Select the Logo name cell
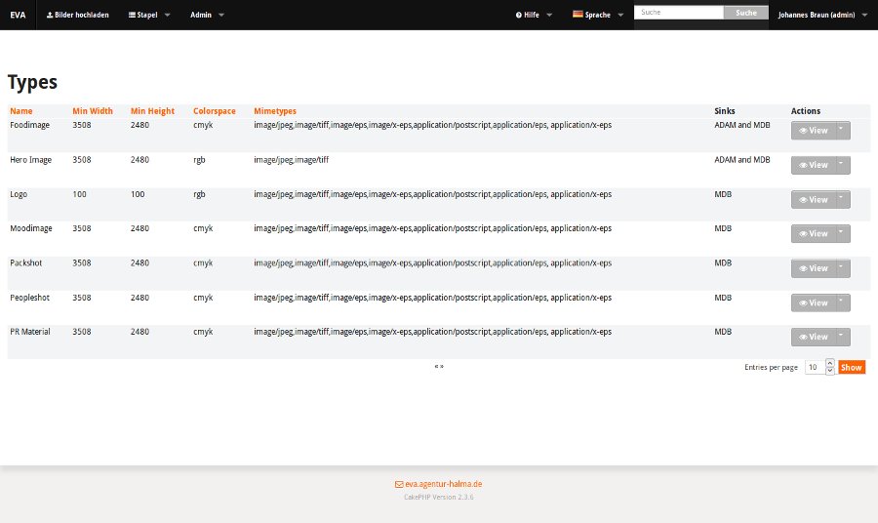The height and width of the screenshot is (523, 878). (x=19, y=194)
